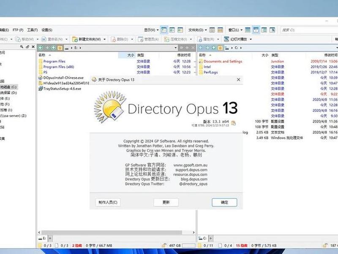Confirm the About dialog with 确定
The width and height of the screenshot is (338, 254).
click(224, 202)
